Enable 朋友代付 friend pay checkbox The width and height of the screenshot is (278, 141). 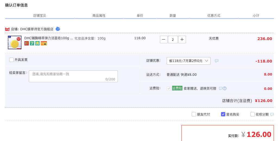point(194,114)
